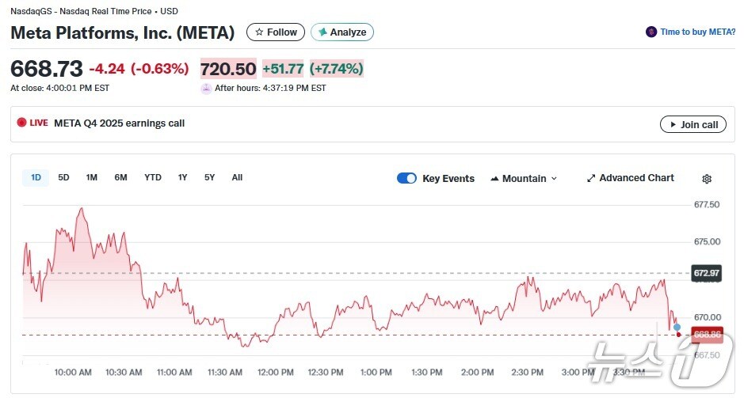Click the Advanced Chart expand arrows icon
The width and height of the screenshot is (744, 398).
point(590,179)
